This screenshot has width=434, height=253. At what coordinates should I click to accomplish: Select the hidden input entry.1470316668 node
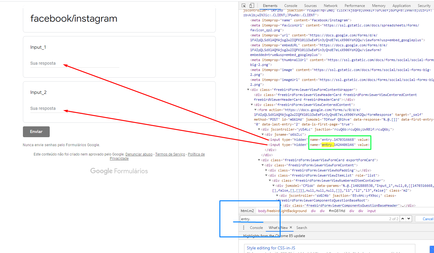[x=319, y=140]
